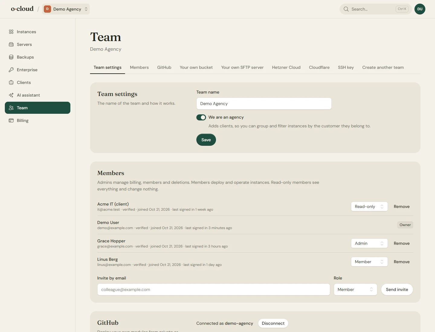Click the Team people icon in sidebar
435x332 pixels.
point(11,108)
